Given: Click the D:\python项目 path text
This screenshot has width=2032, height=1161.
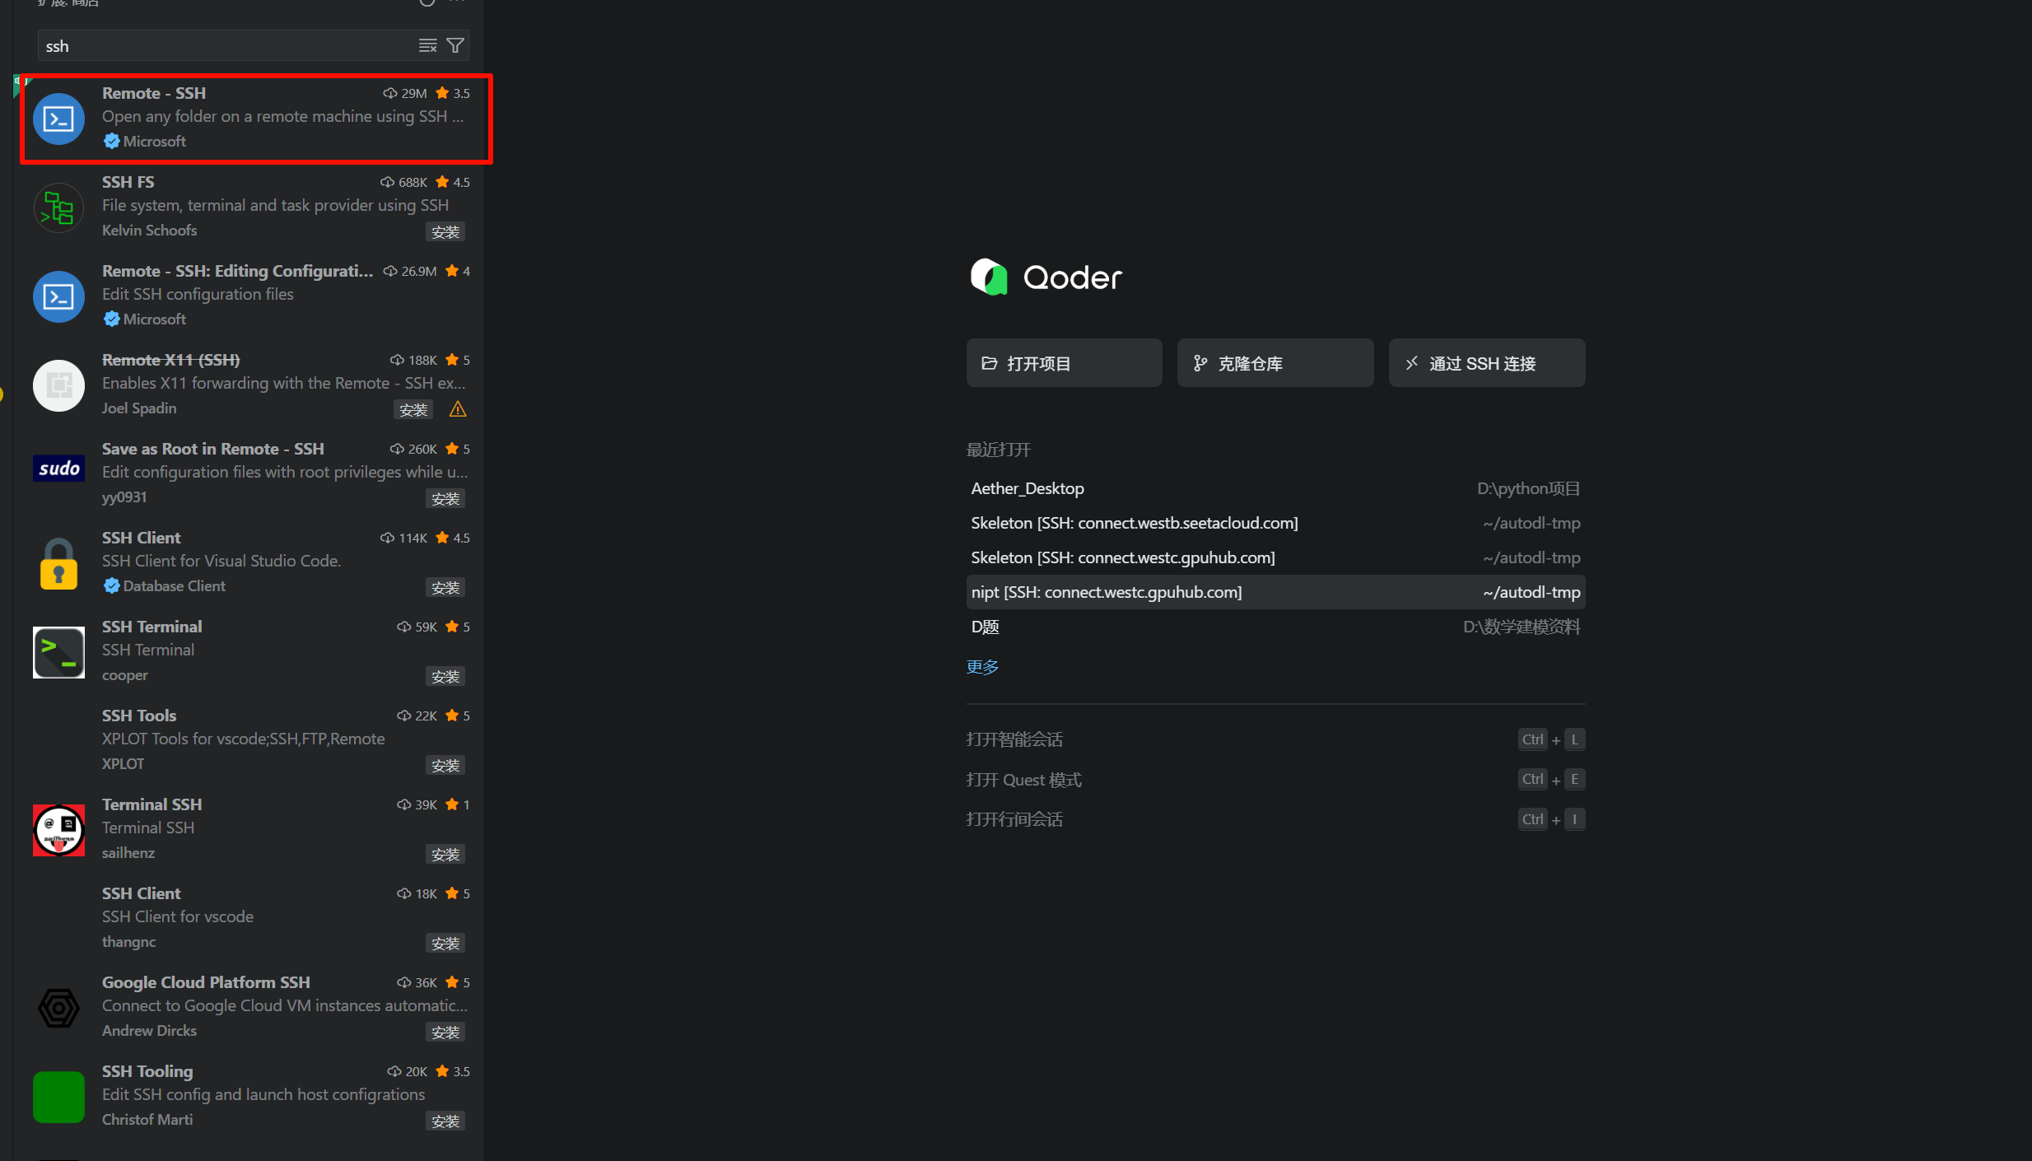Looking at the screenshot, I should coord(1529,488).
